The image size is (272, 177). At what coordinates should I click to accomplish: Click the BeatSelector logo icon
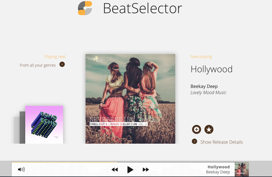click(x=85, y=8)
